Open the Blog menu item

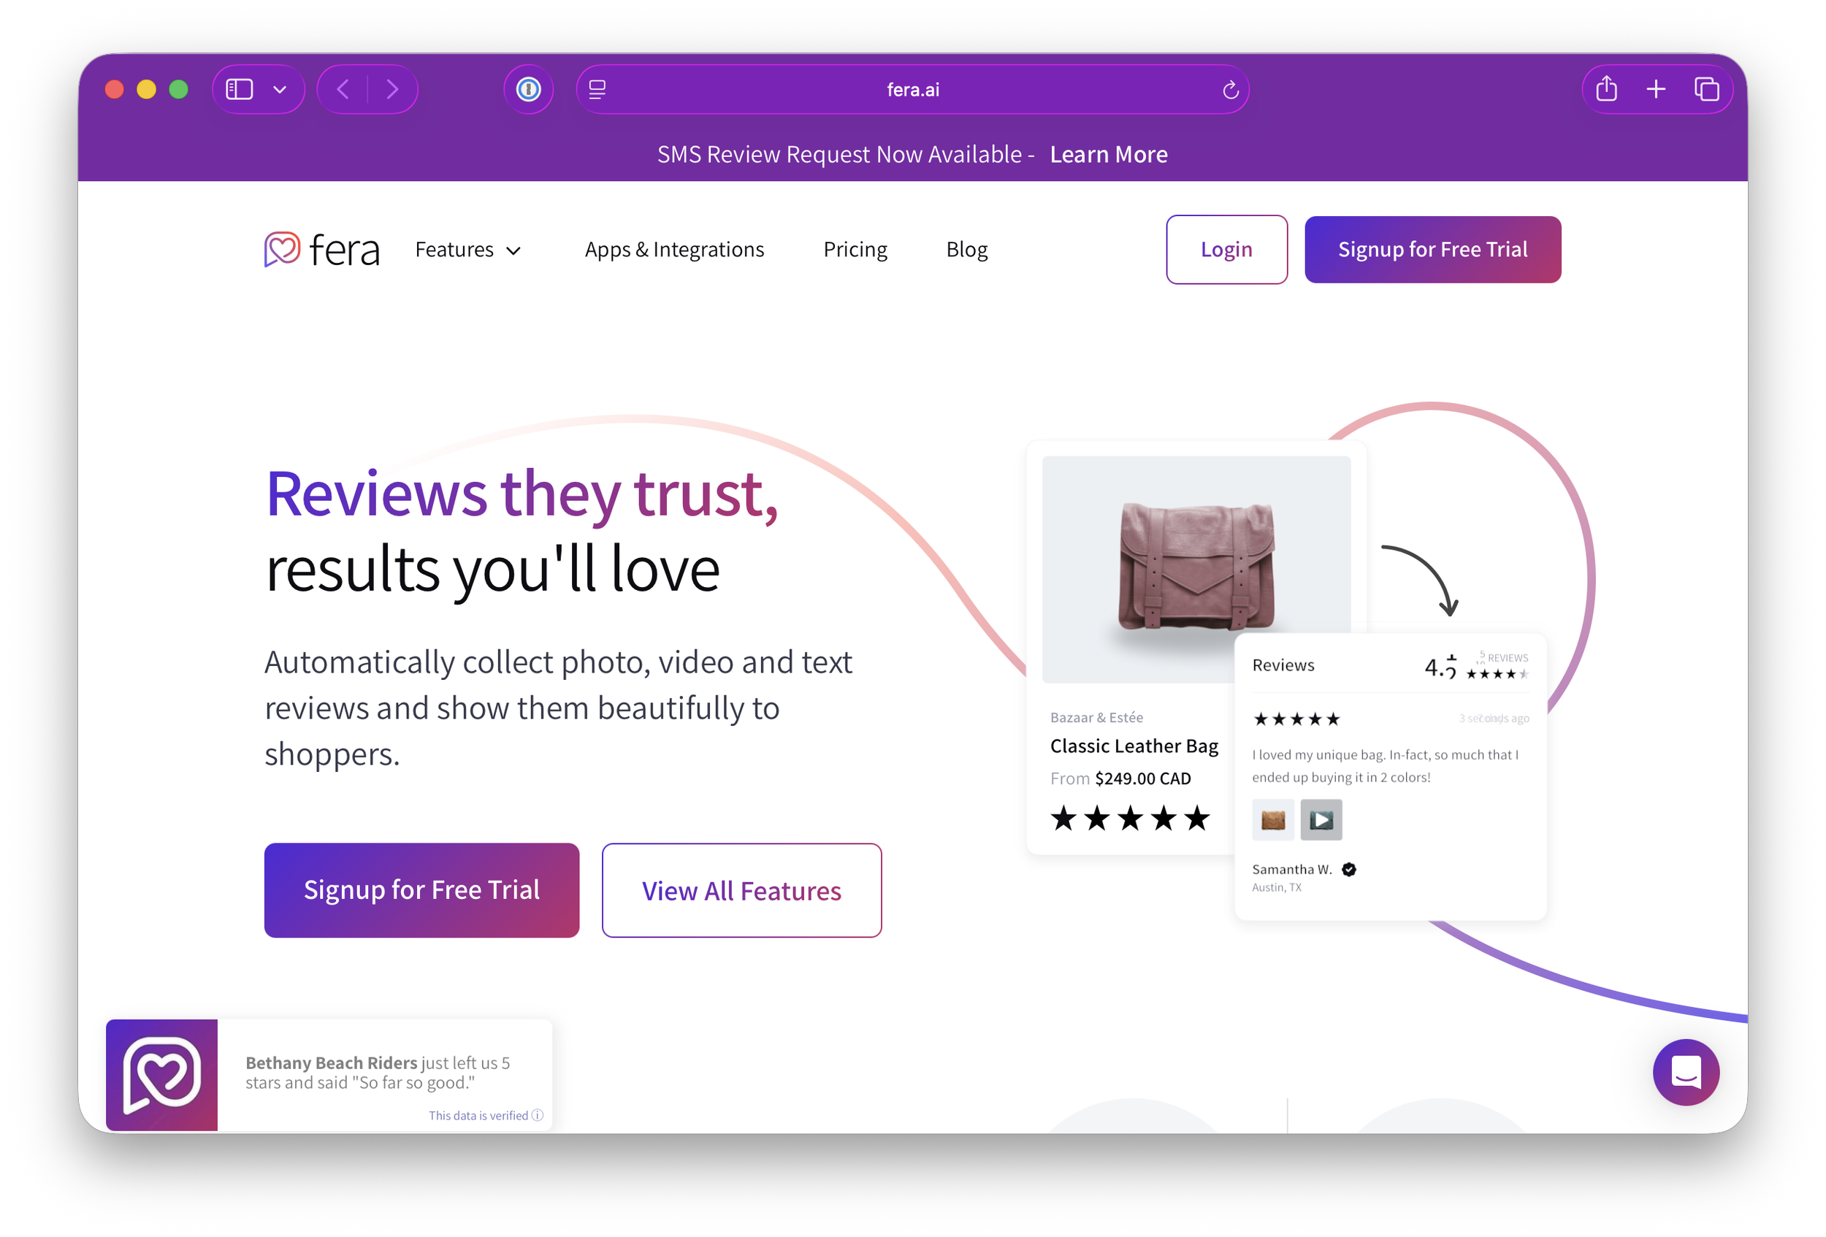tap(966, 250)
